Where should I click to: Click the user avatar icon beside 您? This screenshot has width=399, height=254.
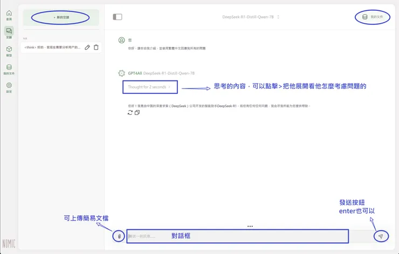(122, 40)
